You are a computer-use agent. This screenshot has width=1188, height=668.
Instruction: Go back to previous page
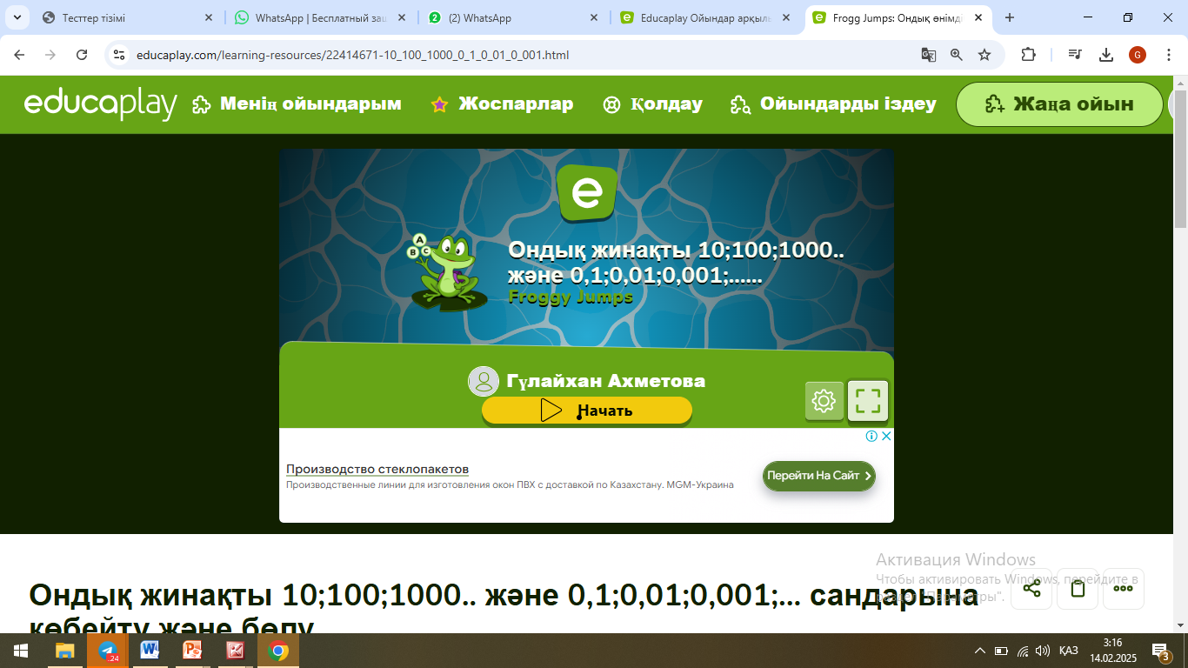[x=19, y=55]
